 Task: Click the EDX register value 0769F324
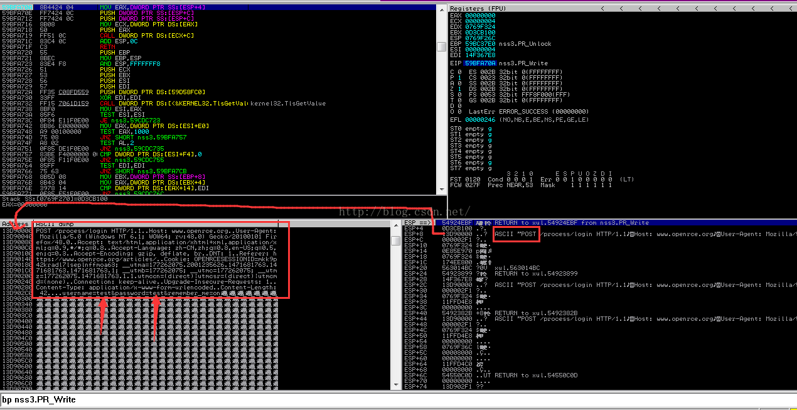480,26
